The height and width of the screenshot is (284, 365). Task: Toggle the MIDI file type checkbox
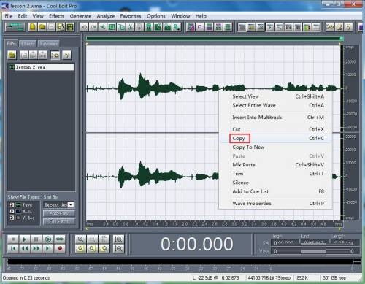point(12,211)
